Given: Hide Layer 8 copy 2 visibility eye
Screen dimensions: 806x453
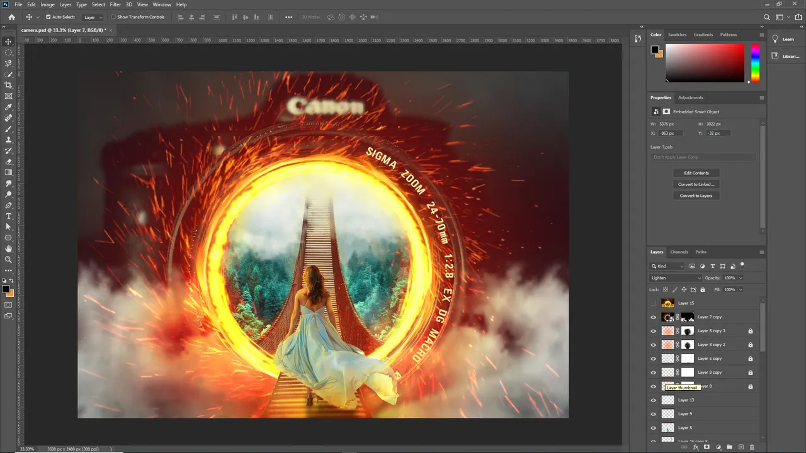Looking at the screenshot, I should pos(653,345).
